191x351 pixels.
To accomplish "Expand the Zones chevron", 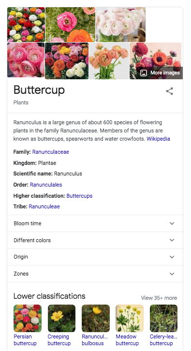I will [172, 274].
